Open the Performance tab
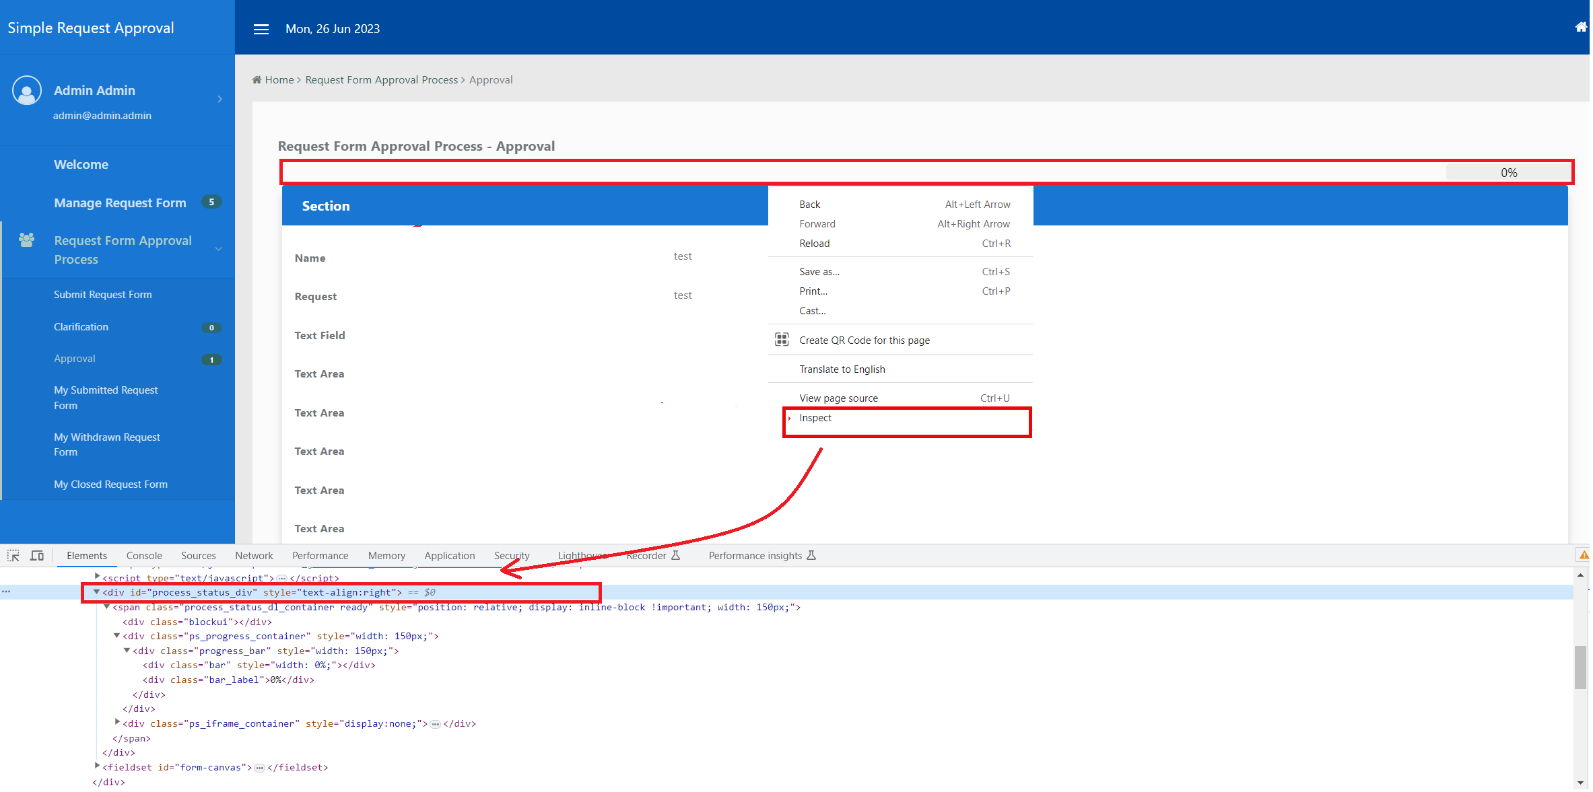Image resolution: width=1593 pixels, height=792 pixels. coord(320,556)
